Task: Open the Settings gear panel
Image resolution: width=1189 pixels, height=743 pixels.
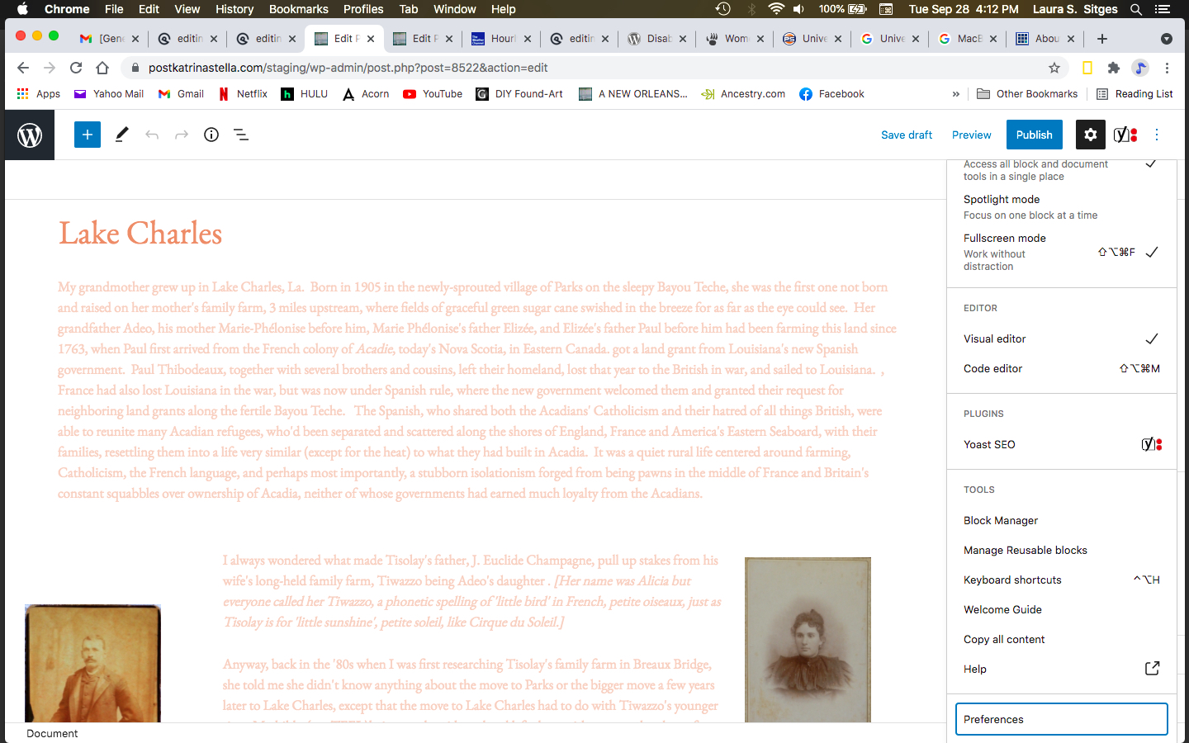Action: click(x=1091, y=135)
